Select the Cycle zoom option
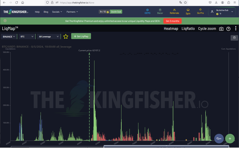 pos(207,29)
